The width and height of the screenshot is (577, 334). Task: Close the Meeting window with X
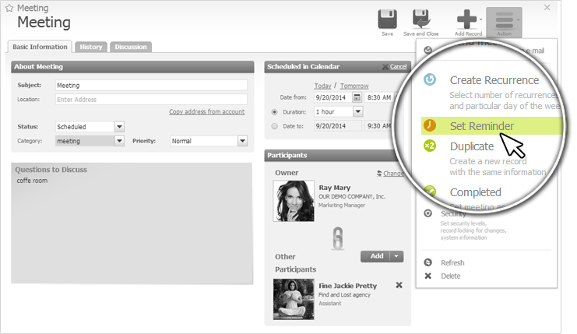coord(547,7)
